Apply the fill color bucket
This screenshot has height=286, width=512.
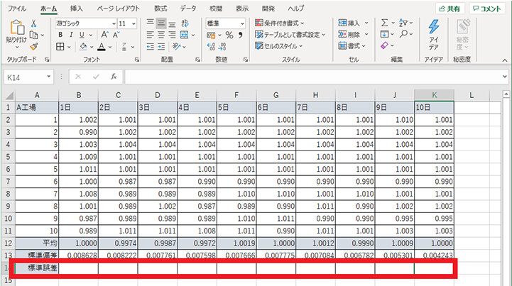[83, 47]
